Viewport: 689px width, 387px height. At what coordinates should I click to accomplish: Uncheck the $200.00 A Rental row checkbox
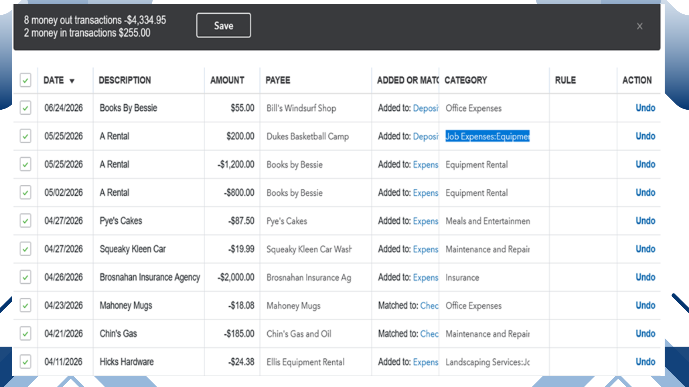pyautogui.click(x=25, y=136)
